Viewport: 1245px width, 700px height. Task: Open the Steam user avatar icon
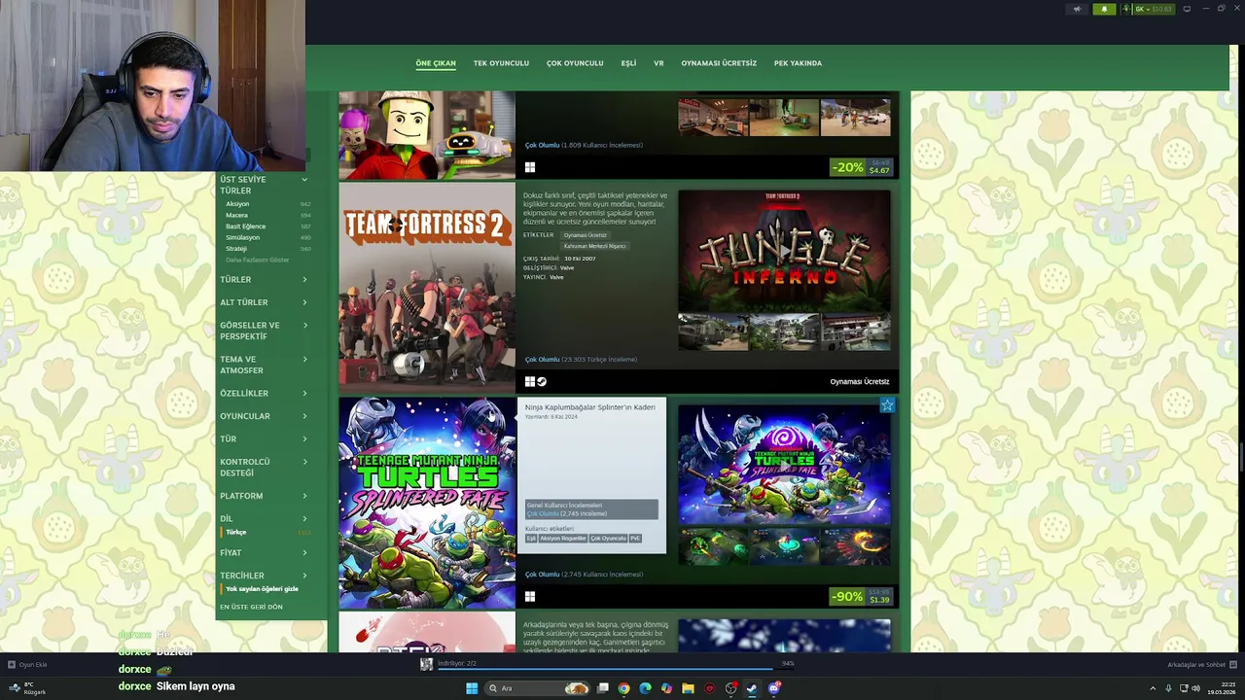[1127, 9]
